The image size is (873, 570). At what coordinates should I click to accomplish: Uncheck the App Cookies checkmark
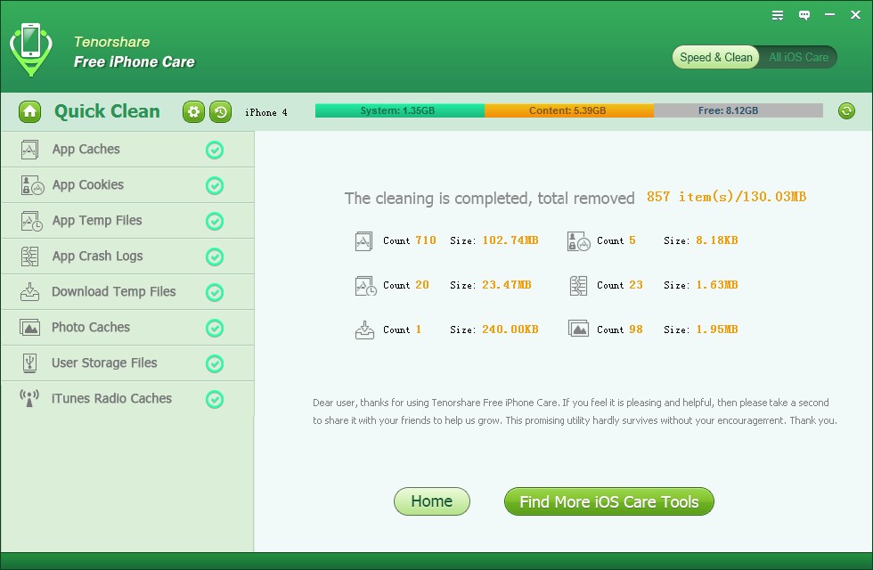[x=215, y=185]
